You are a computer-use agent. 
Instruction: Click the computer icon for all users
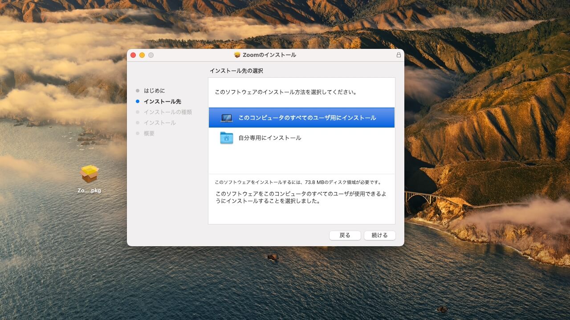click(226, 118)
